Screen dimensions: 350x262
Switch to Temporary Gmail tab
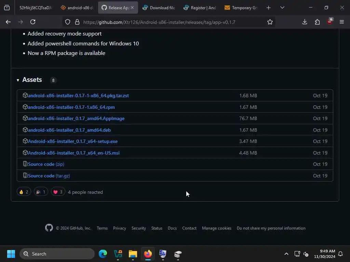[241, 8]
